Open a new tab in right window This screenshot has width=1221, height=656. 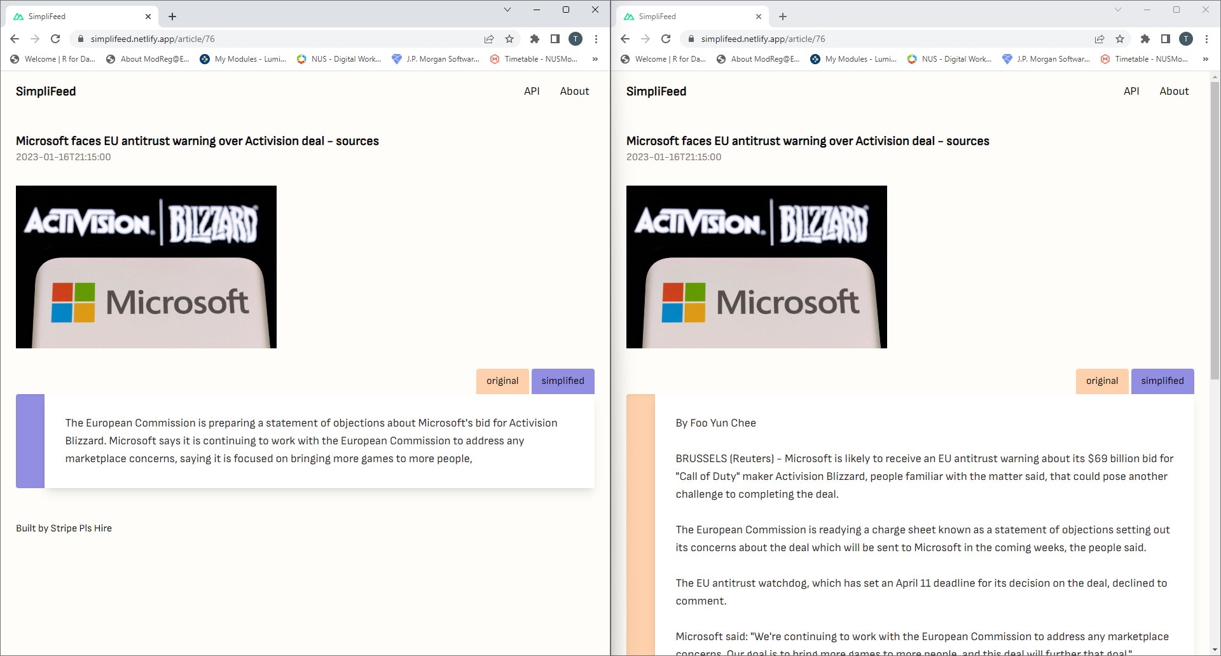[x=783, y=17]
